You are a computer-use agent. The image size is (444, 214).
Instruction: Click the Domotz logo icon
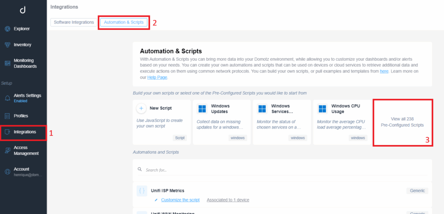pyautogui.click(x=23, y=9)
